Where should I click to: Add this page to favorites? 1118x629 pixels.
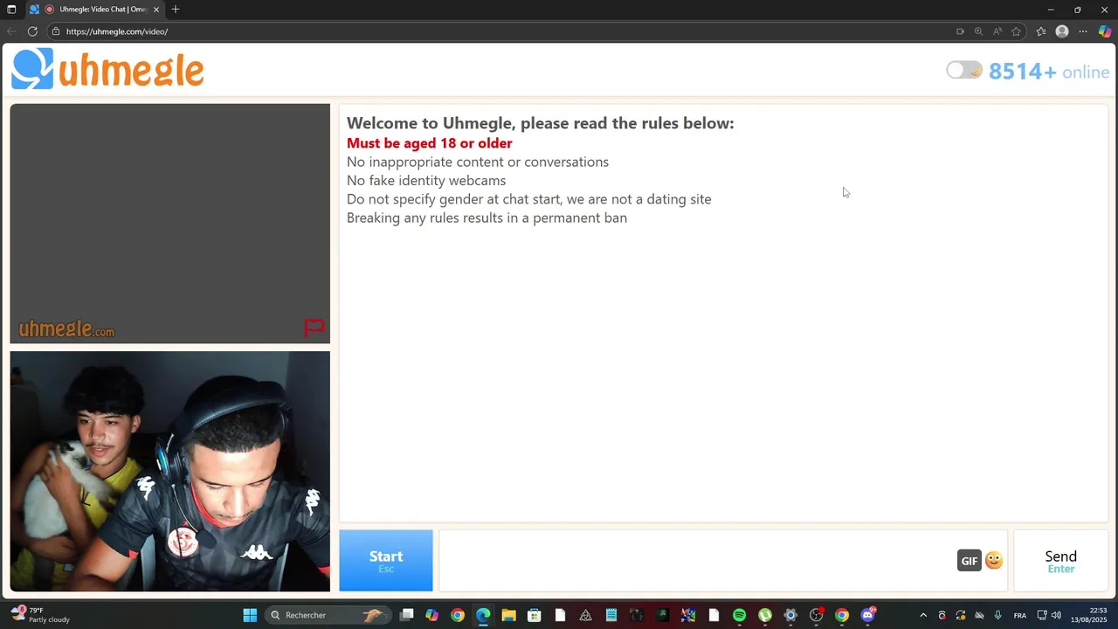pyautogui.click(x=1016, y=31)
